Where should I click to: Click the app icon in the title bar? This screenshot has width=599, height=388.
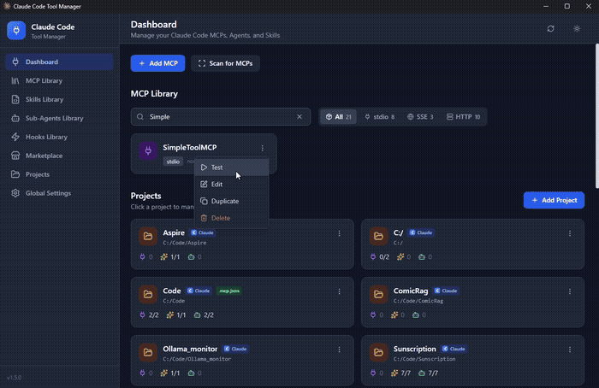coord(7,6)
